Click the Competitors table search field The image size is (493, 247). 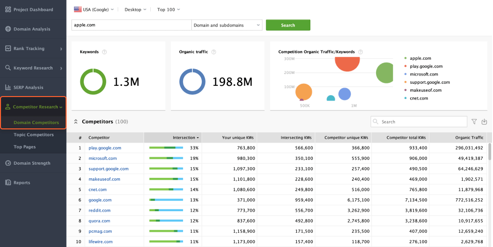(419, 122)
